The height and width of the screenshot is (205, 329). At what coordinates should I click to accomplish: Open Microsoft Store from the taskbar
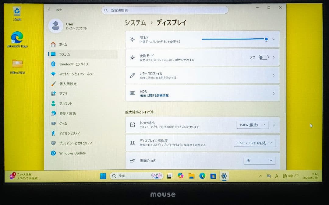click(213, 176)
